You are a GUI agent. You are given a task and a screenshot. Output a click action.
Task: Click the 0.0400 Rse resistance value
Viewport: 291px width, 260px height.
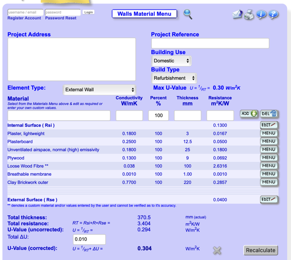[x=220, y=200]
